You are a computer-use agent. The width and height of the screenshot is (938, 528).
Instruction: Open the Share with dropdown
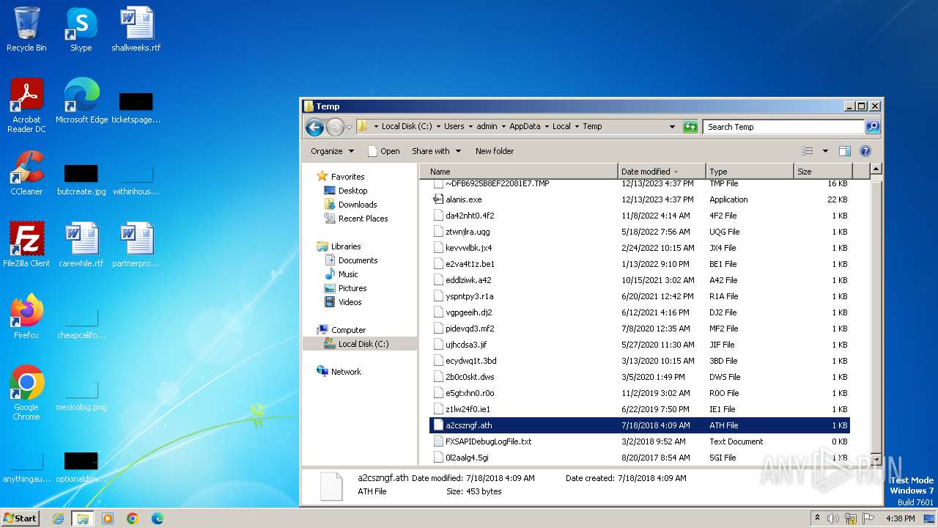437,151
